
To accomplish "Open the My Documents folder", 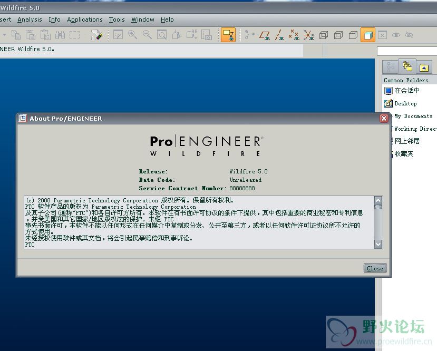I will click(413, 116).
